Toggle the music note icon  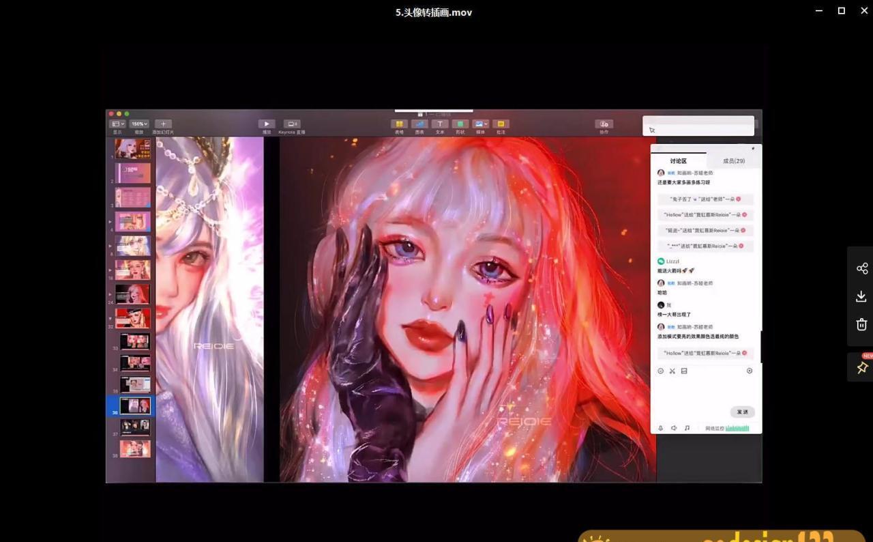click(x=687, y=428)
